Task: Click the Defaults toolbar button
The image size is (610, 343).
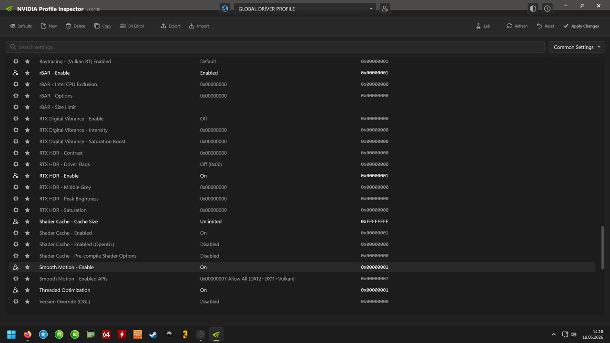Action: pos(20,26)
